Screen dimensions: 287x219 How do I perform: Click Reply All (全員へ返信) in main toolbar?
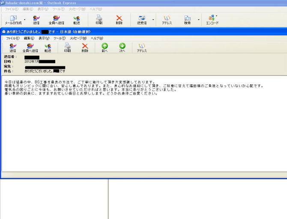point(57,20)
